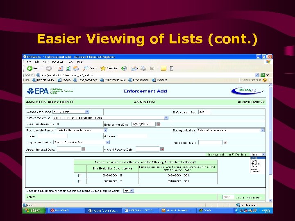The image size is (295, 221).
Task: Open the Help menu
Action: (79, 62)
